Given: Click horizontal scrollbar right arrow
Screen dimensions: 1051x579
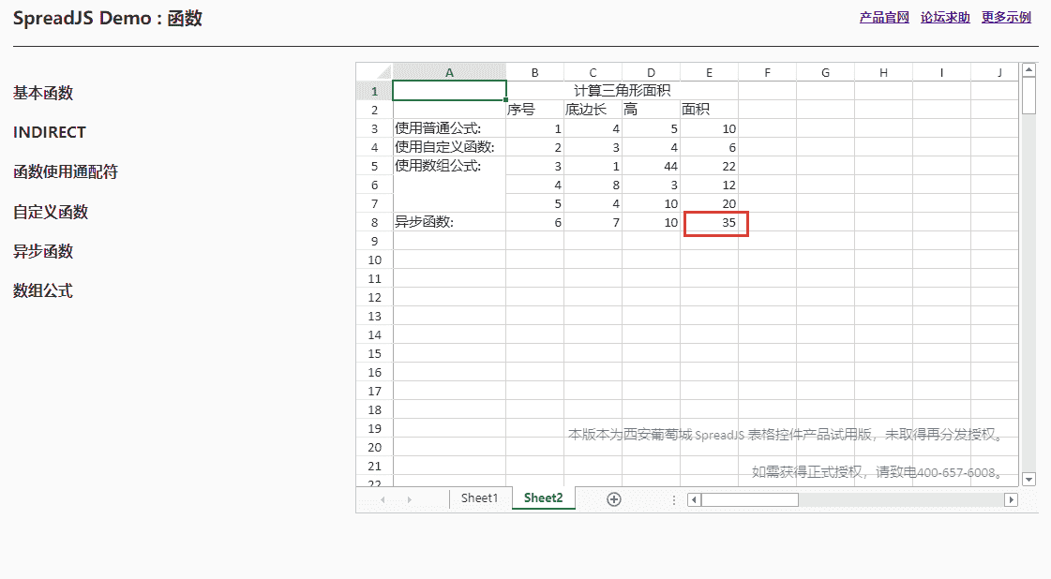Looking at the screenshot, I should 1011,500.
